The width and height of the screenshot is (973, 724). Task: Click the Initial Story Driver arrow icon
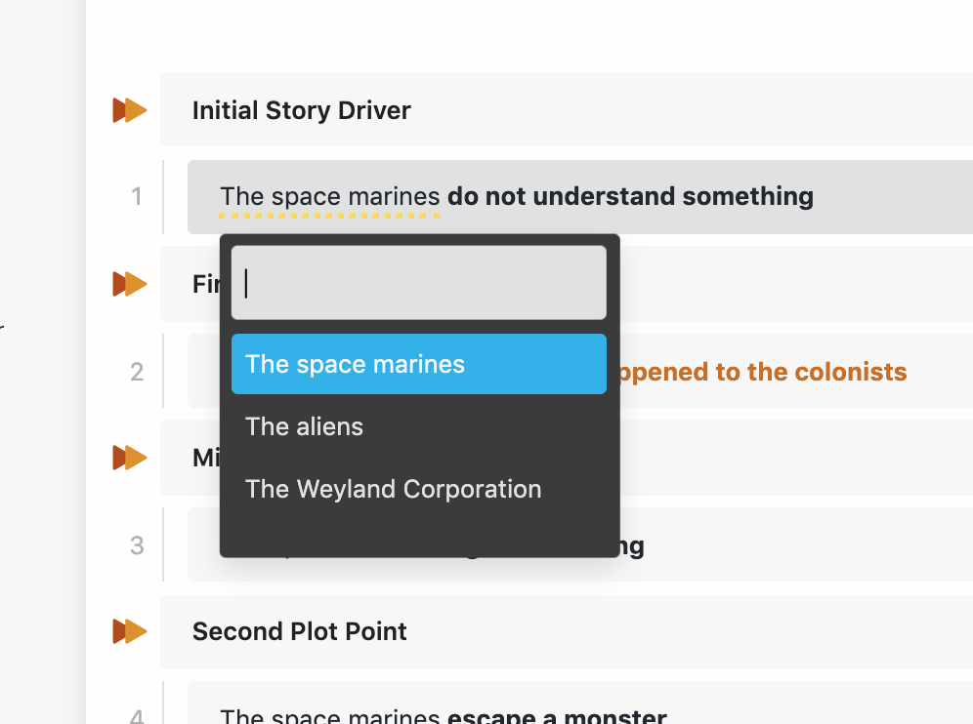[130, 110]
